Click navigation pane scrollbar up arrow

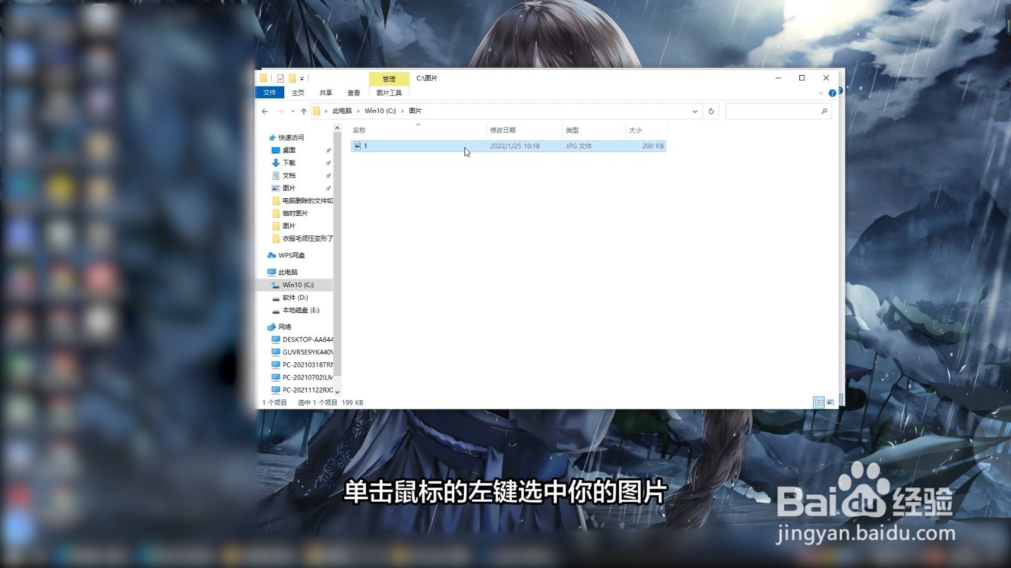337,128
